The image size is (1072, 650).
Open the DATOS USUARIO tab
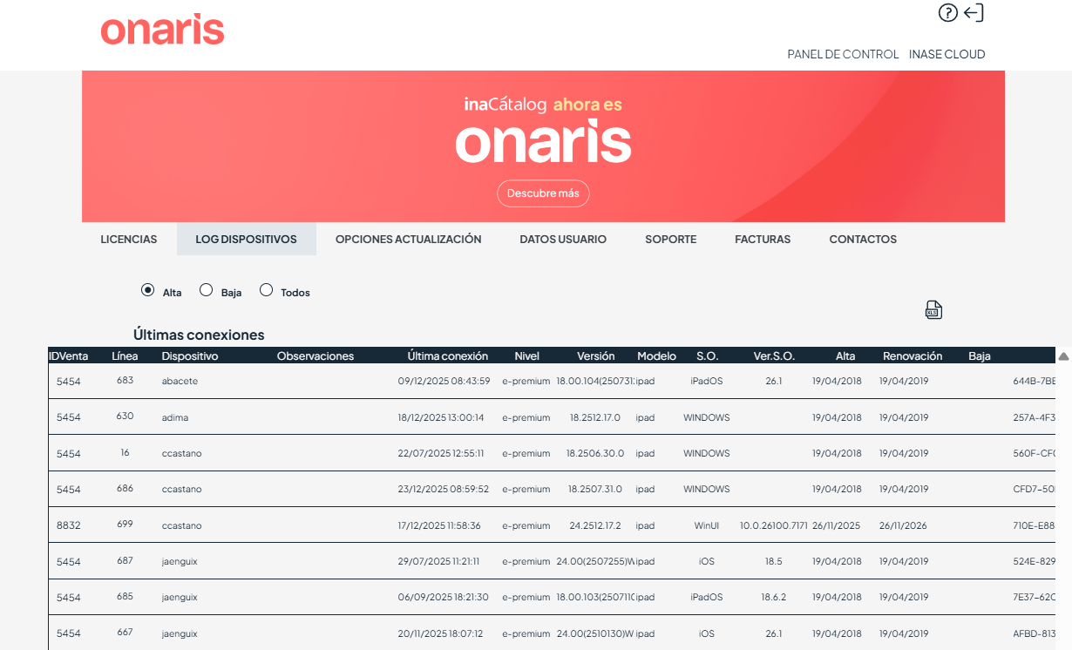(x=563, y=239)
